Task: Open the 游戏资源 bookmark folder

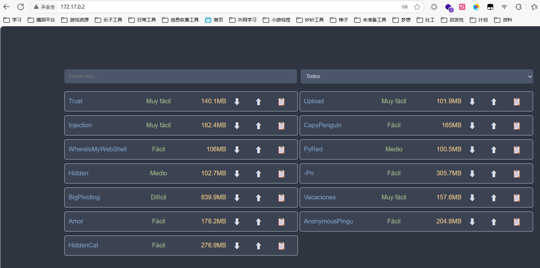Action: coord(75,20)
